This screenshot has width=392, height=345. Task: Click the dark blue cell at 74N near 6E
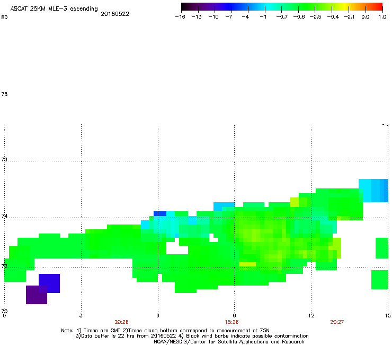click(160, 214)
